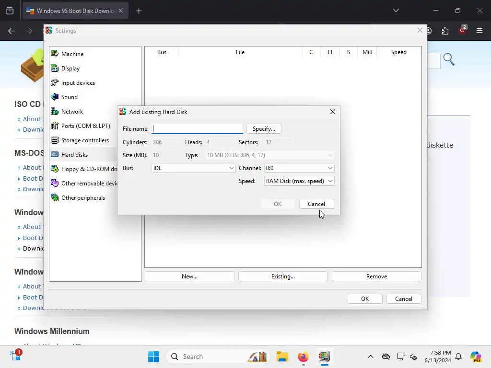The height and width of the screenshot is (368, 491).
Task: Open Other peripherals settings
Action: click(x=83, y=198)
